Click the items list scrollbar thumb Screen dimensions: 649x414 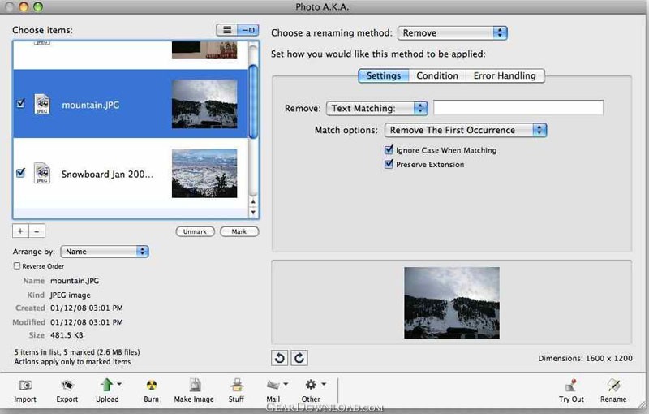[253, 101]
